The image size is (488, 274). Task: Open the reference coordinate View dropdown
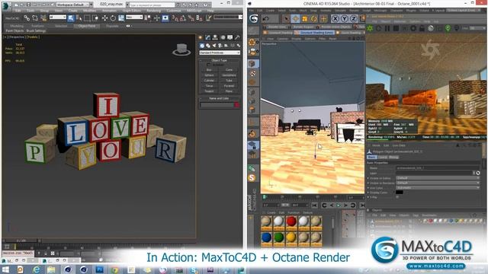134,18
